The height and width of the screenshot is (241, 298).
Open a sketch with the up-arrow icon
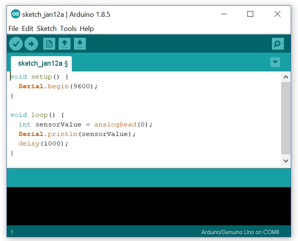point(64,44)
